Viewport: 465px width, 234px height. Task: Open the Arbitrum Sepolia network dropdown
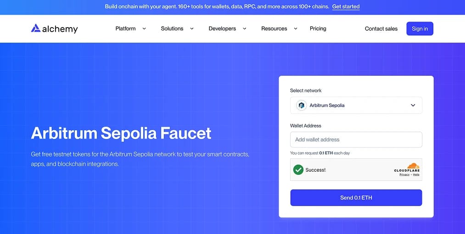356,105
